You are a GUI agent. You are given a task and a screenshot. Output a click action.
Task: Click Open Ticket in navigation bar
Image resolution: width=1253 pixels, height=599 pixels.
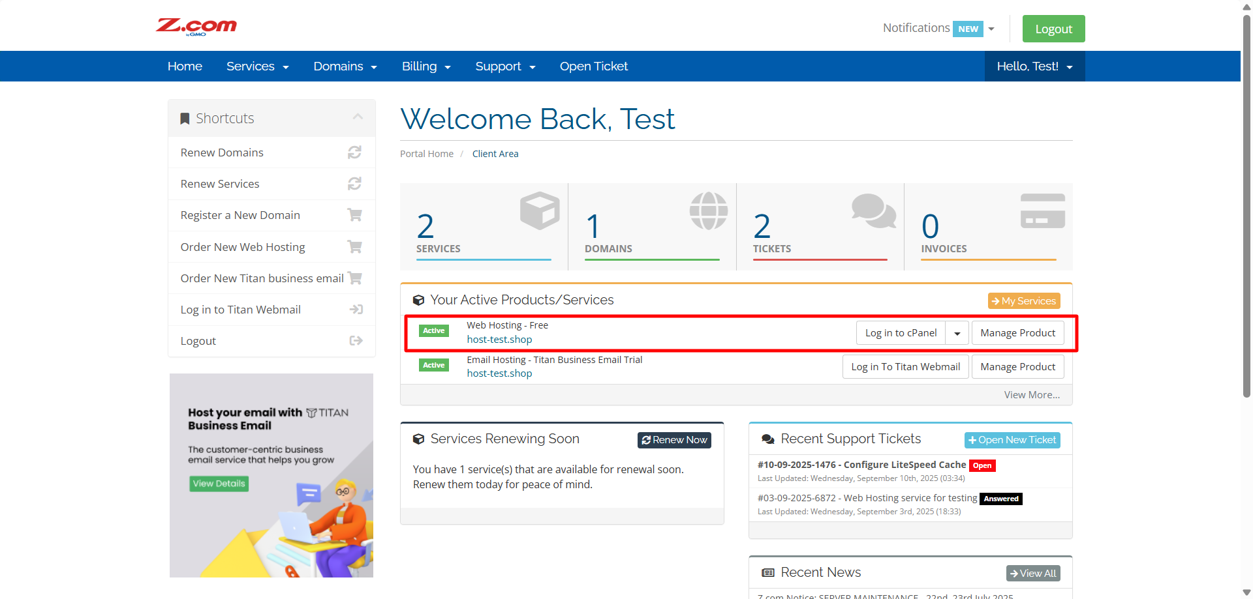594,66
